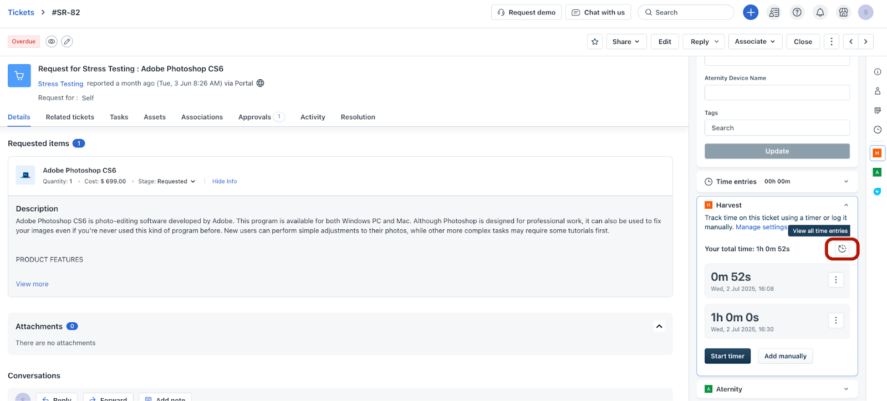Start the Harvest timer
The image size is (887, 401).
(x=727, y=356)
